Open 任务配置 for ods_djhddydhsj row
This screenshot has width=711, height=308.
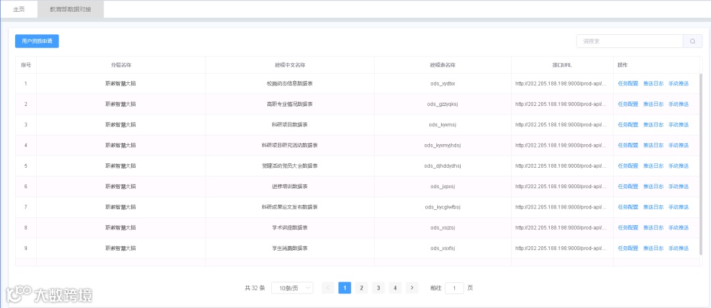628,166
